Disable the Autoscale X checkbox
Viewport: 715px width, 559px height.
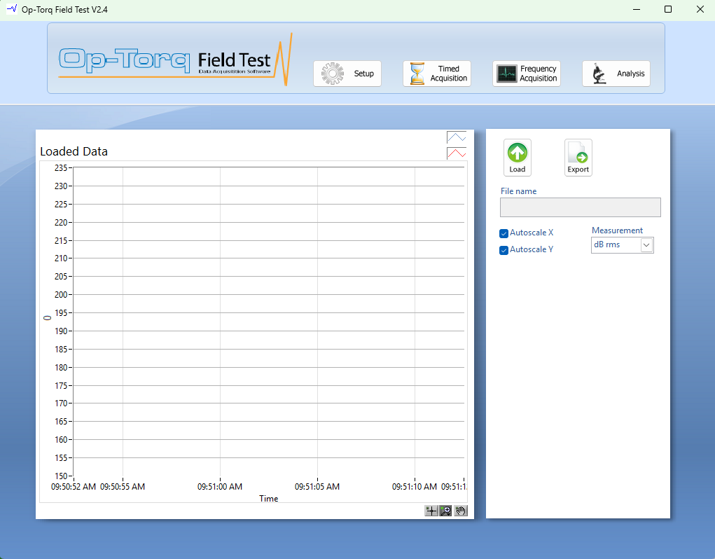(504, 233)
